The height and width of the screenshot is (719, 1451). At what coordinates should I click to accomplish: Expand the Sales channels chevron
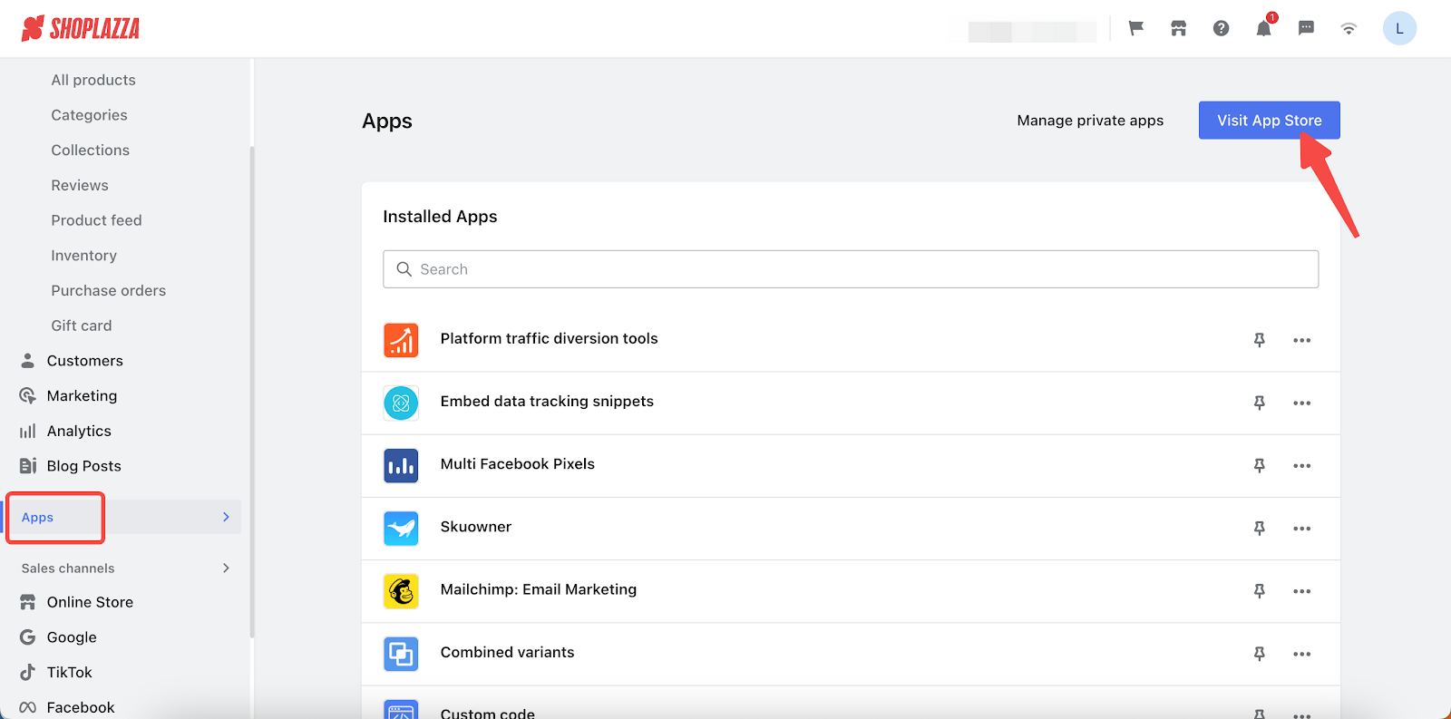click(x=226, y=568)
